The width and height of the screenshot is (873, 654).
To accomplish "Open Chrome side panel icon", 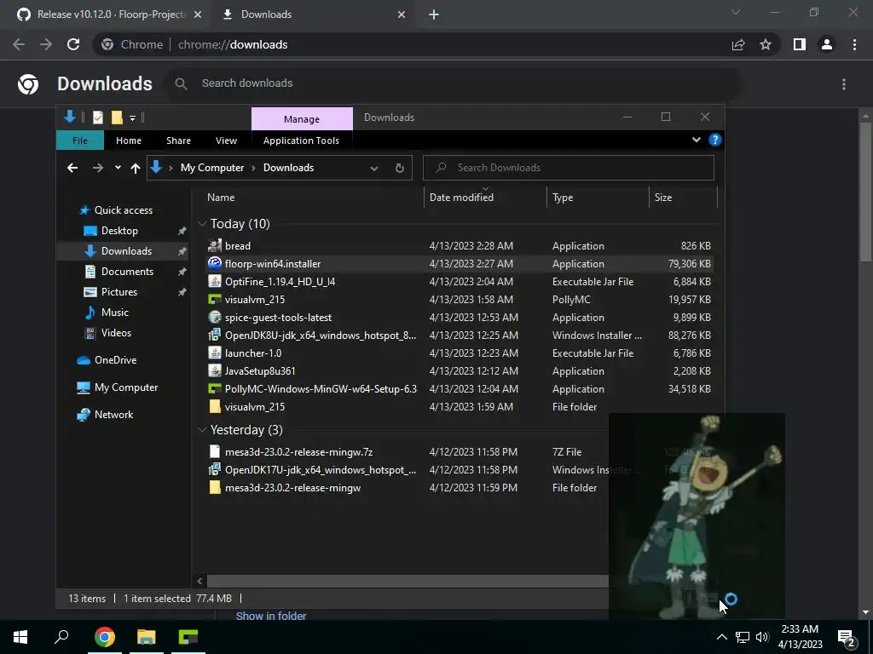I will point(800,44).
